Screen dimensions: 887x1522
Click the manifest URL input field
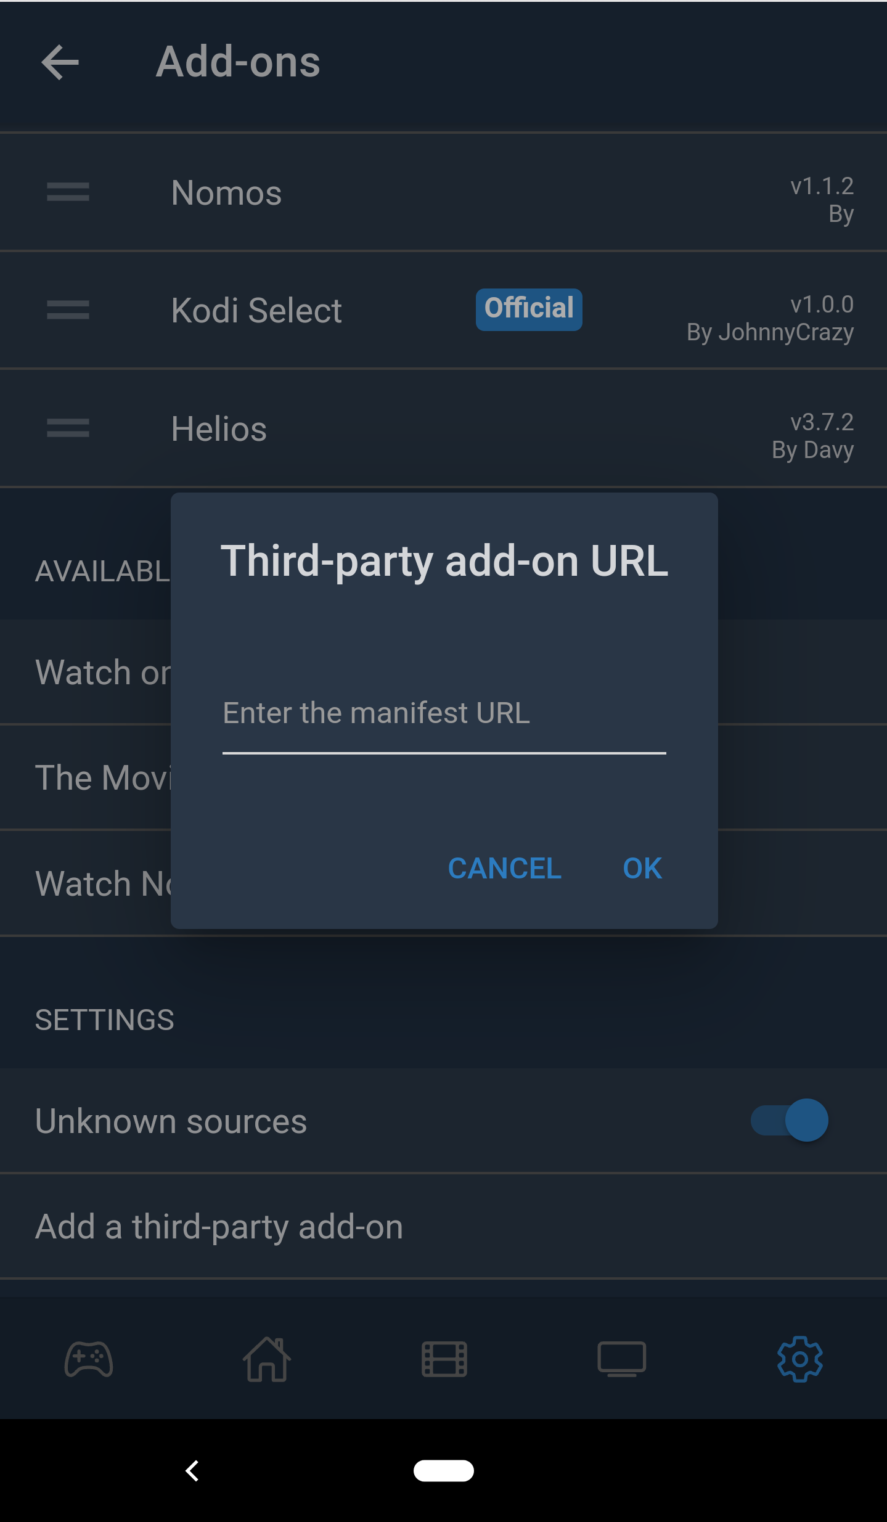click(x=444, y=721)
